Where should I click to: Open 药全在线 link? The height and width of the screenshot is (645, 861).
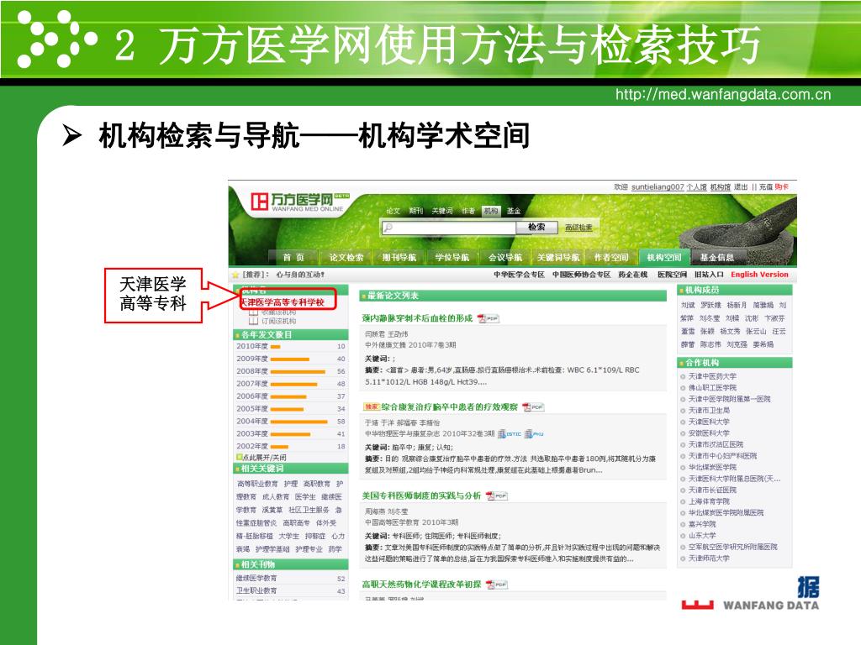[x=632, y=275]
